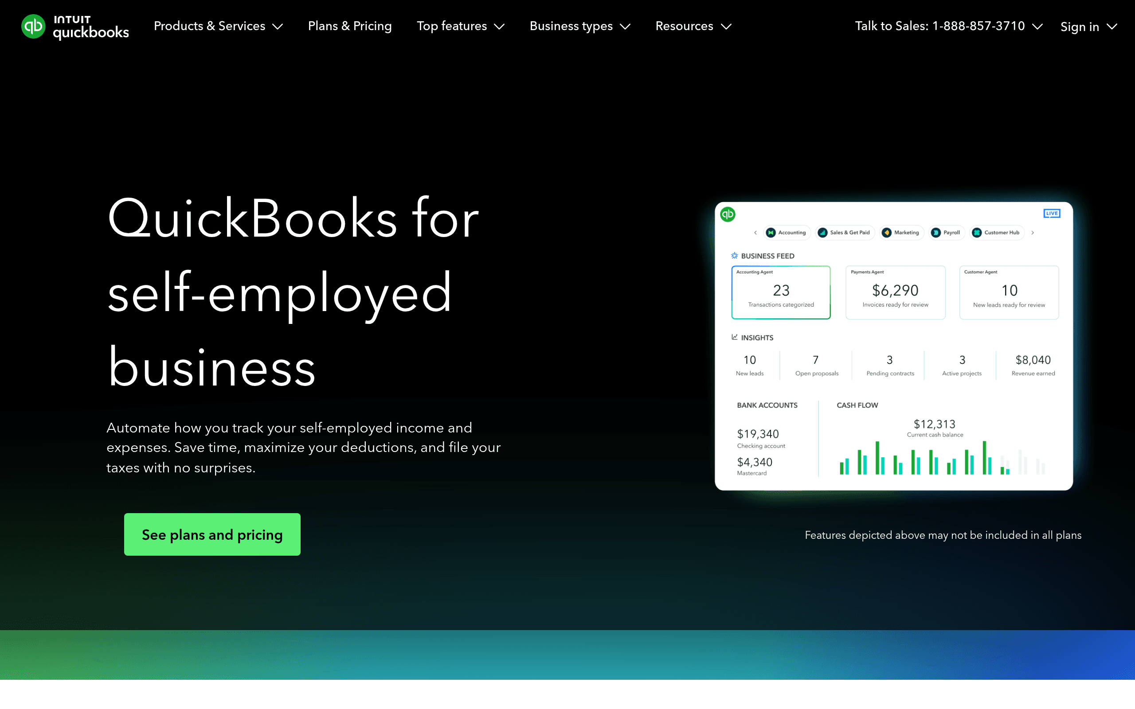The width and height of the screenshot is (1135, 709).
Task: Open the Accounting Agent transactions card
Action: [781, 292]
